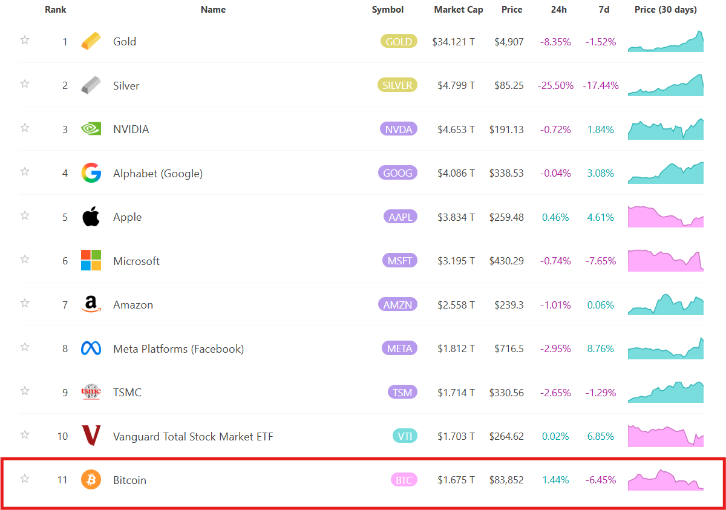Open the Alphabet (Google) page link

pos(158,173)
